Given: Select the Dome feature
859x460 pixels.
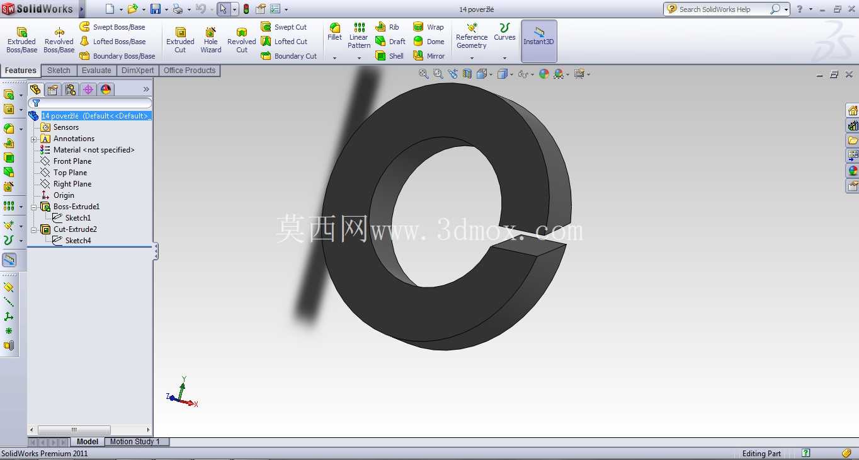Looking at the screenshot, I should (x=428, y=42).
